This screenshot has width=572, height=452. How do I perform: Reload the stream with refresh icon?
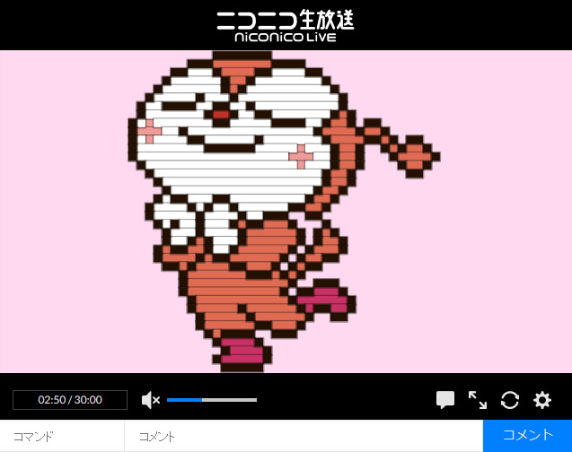(x=510, y=400)
